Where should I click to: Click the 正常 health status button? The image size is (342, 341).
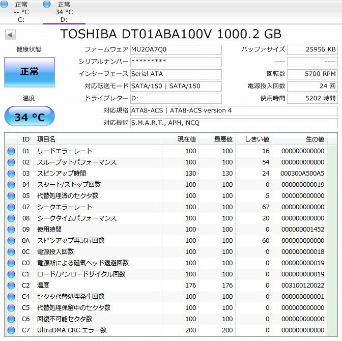point(29,72)
